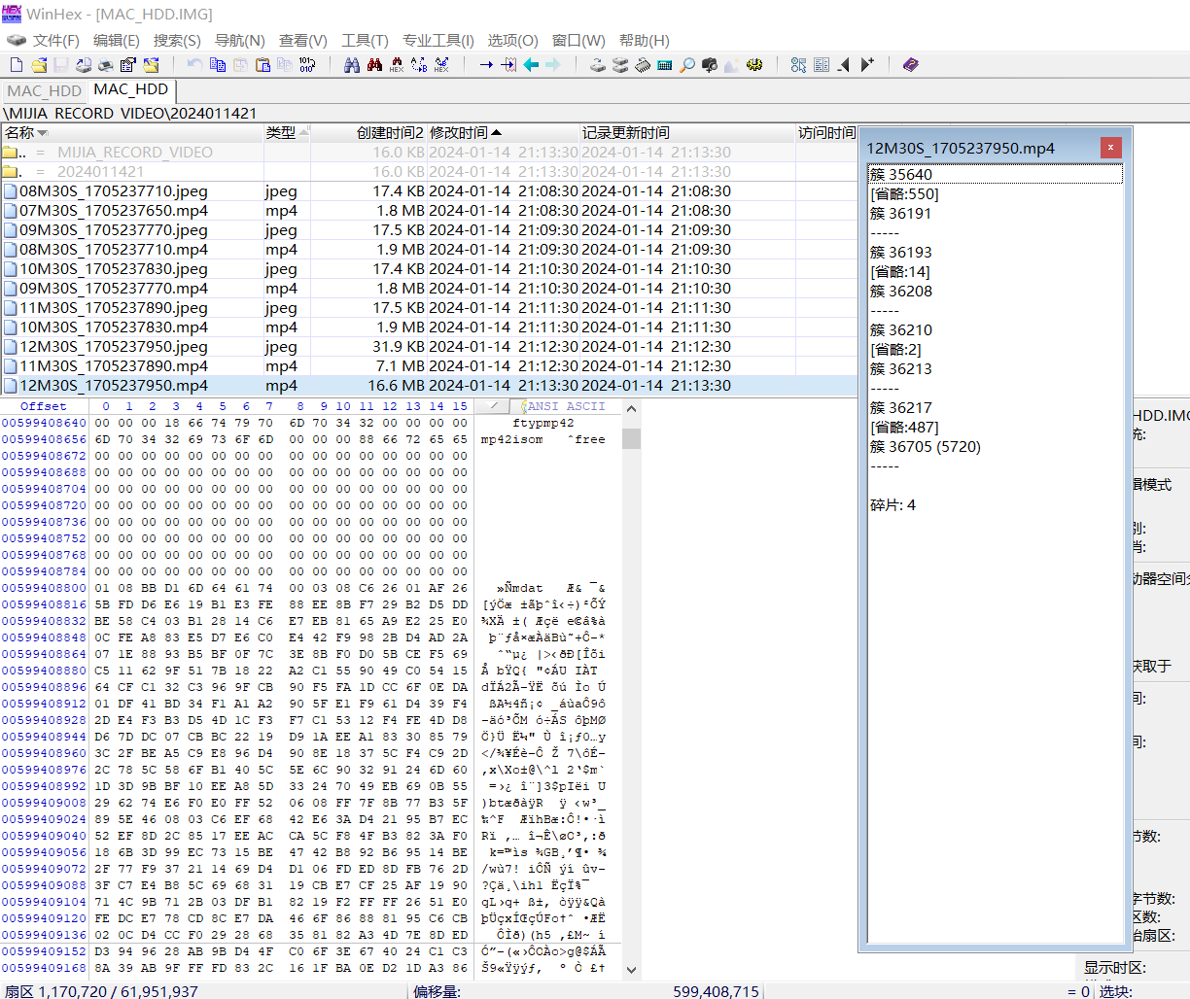
Task: Click the hex view scrollbar down arrow
Action: [632, 970]
